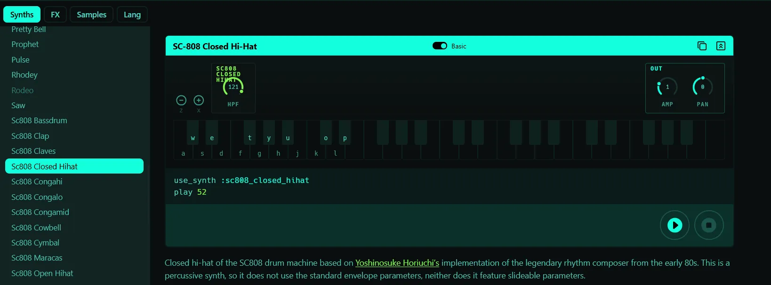This screenshot has width=771, height=285.
Task: Open Yoshinosuke Horiuchi's link
Action: [397, 263]
